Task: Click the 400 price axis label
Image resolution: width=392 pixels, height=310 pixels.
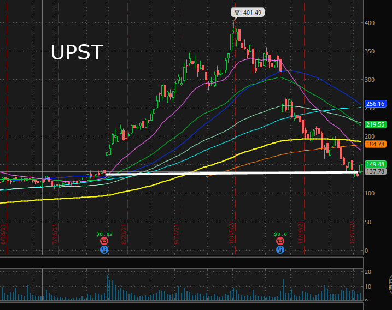Action: point(370,23)
